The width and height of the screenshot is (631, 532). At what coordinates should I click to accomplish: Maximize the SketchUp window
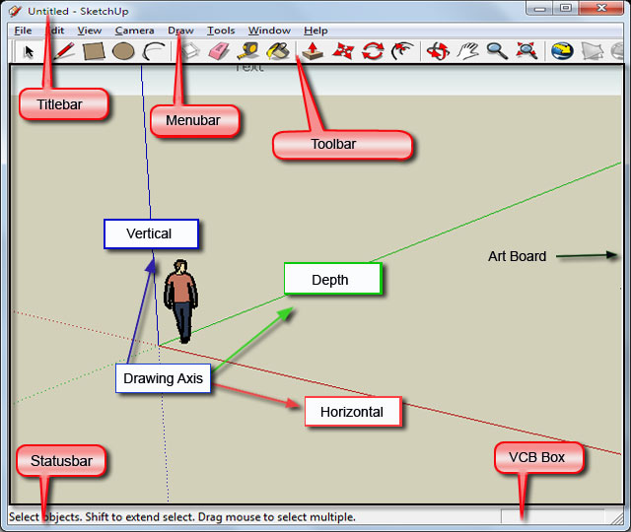click(x=566, y=8)
